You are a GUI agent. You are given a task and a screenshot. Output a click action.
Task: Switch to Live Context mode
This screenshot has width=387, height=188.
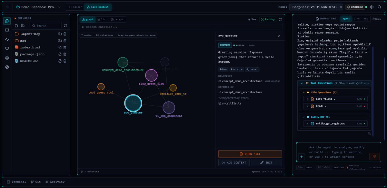coord(98,7)
